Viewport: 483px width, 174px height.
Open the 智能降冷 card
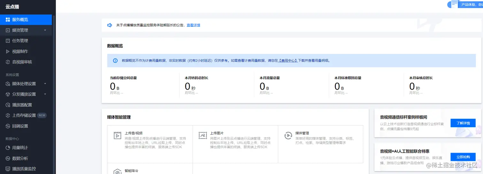point(150,169)
